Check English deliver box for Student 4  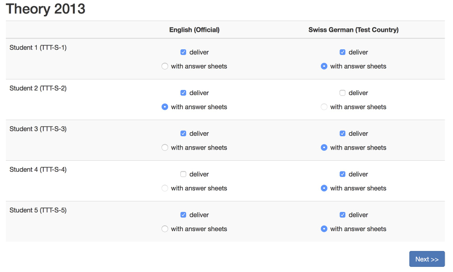coord(183,174)
